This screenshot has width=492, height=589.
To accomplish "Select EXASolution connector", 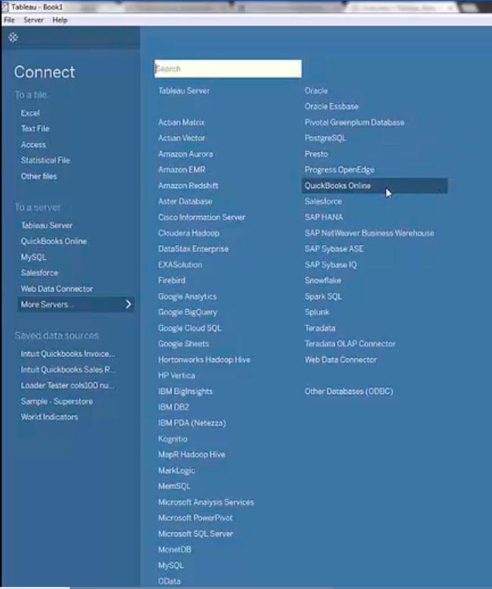I will click(x=180, y=265).
